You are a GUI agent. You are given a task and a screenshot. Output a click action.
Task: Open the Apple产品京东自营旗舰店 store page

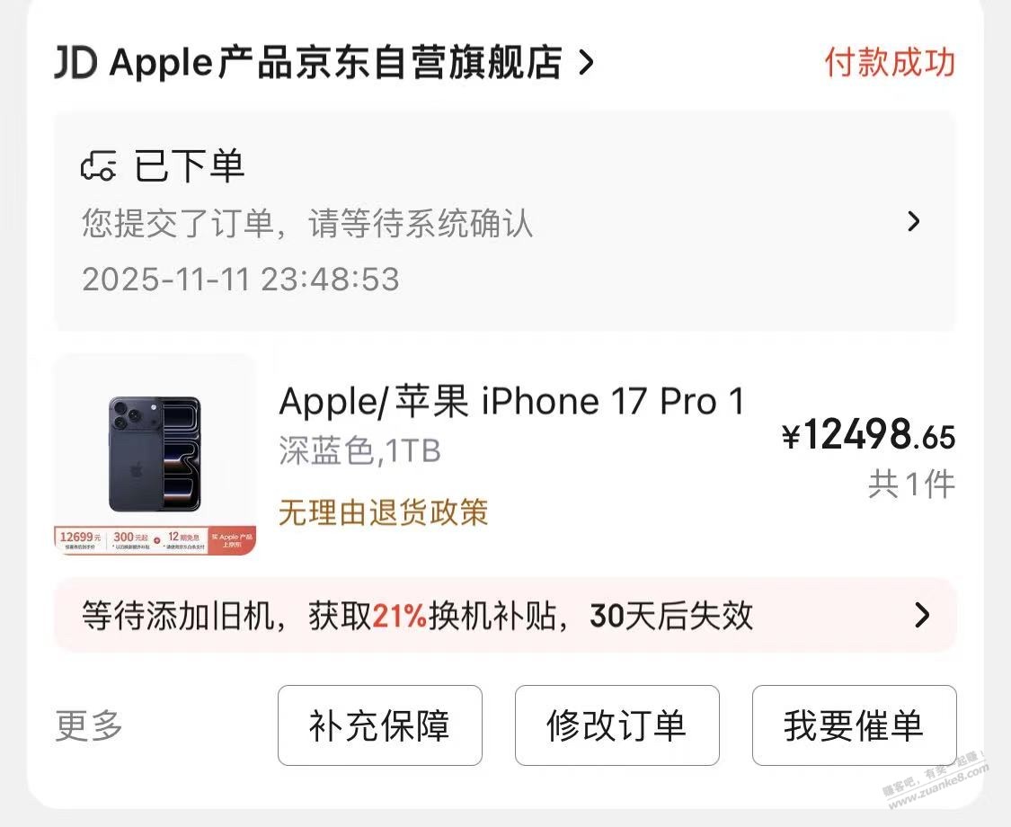click(335, 63)
